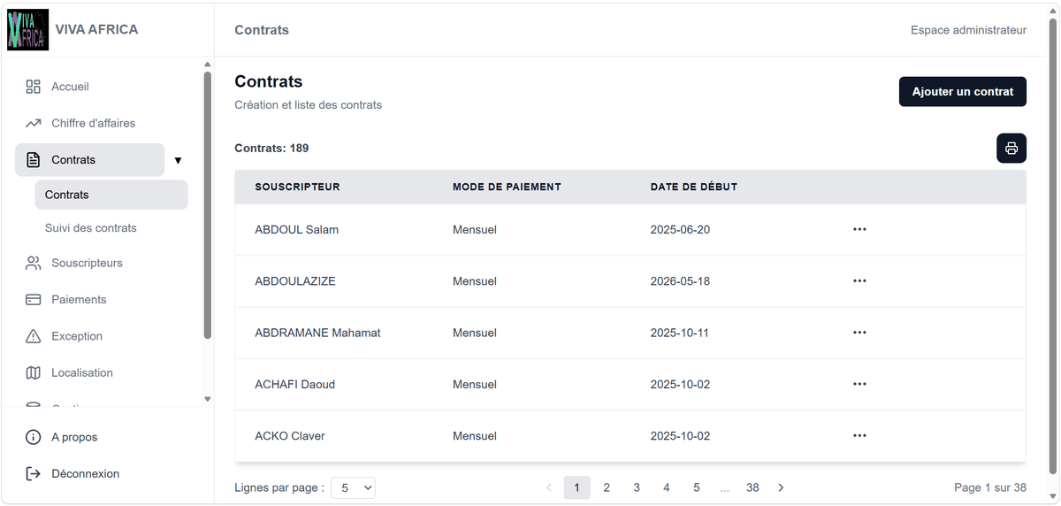Image resolution: width=1061 pixels, height=506 pixels.
Task: Click Mensuel in ABDOUL Salam row
Action: 475,229
